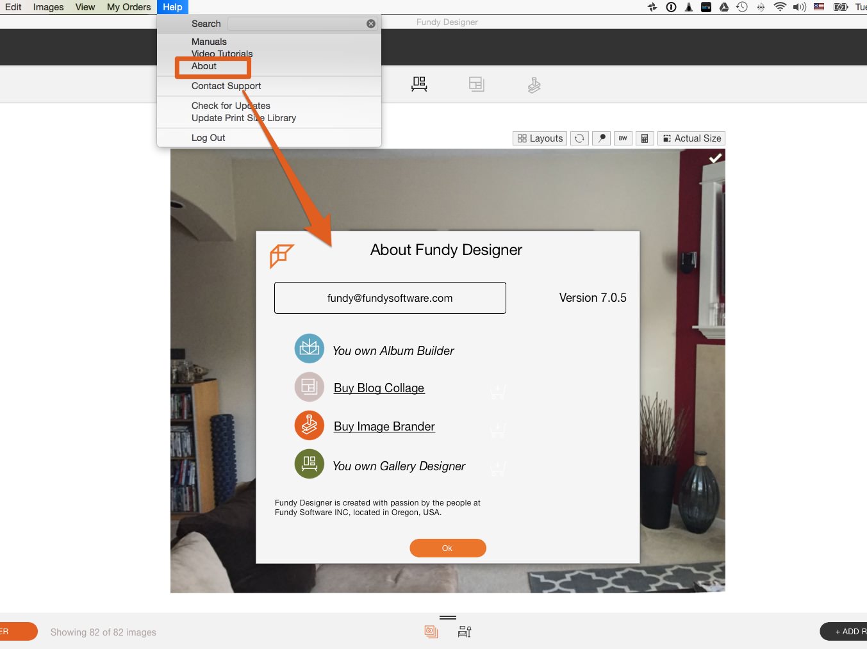867x649 pixels.
Task: Click the Showing 82 of 82 images text
Action: 103,632
